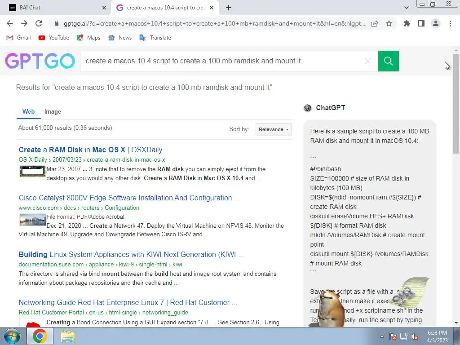The image size is (460, 345).
Task: Open the Chrome extensions puzzle icon
Action: point(407,23)
